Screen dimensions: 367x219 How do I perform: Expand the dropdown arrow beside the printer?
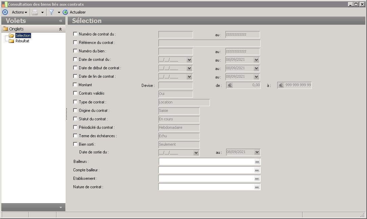pyautogui.click(x=42, y=13)
